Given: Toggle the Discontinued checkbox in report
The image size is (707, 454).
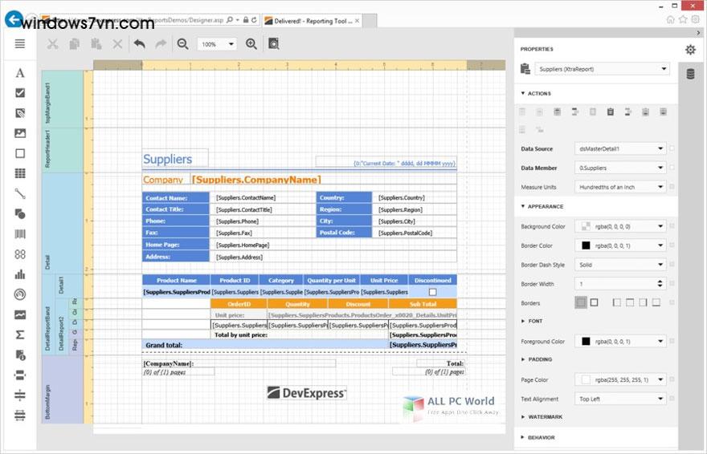Looking at the screenshot, I should [432, 293].
